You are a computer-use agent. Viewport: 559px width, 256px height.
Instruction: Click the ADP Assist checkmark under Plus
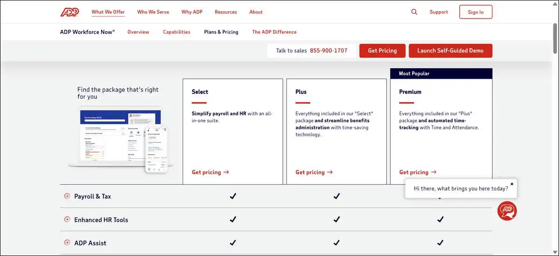(336, 243)
